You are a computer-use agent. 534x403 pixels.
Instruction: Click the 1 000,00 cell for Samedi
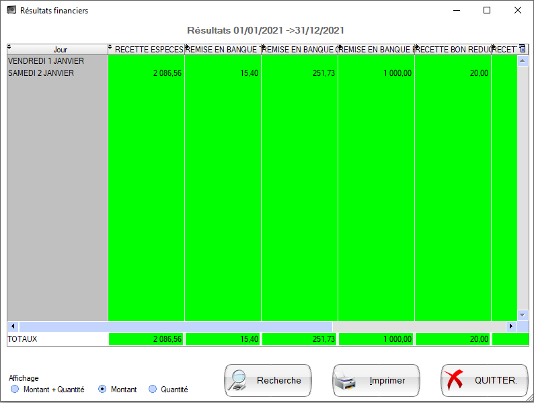tap(377, 73)
